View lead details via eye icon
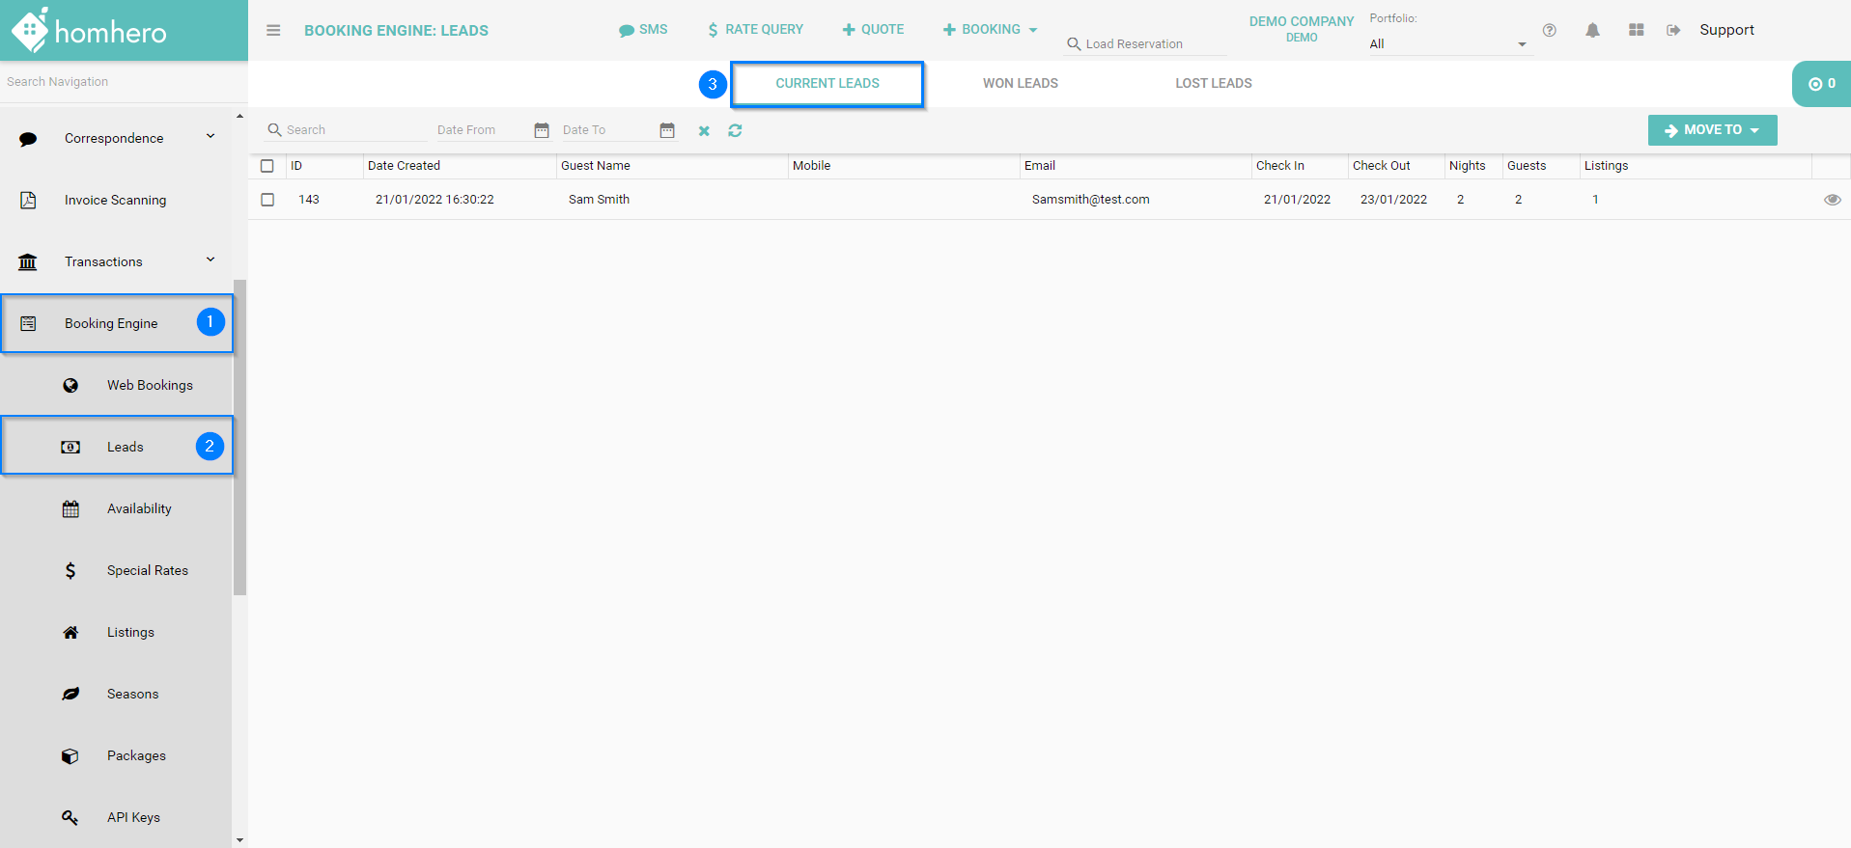Image resolution: width=1851 pixels, height=848 pixels. click(x=1832, y=200)
